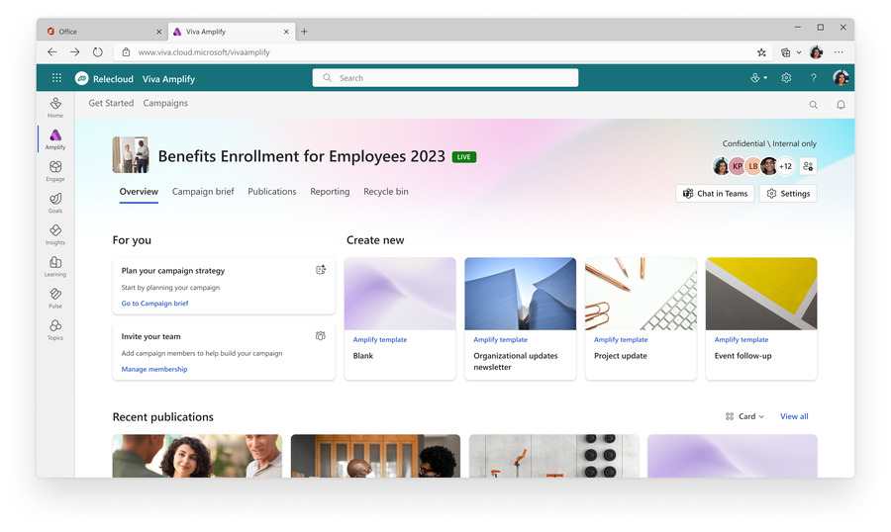
Task: Click the browser forward arrow
Action: point(75,52)
